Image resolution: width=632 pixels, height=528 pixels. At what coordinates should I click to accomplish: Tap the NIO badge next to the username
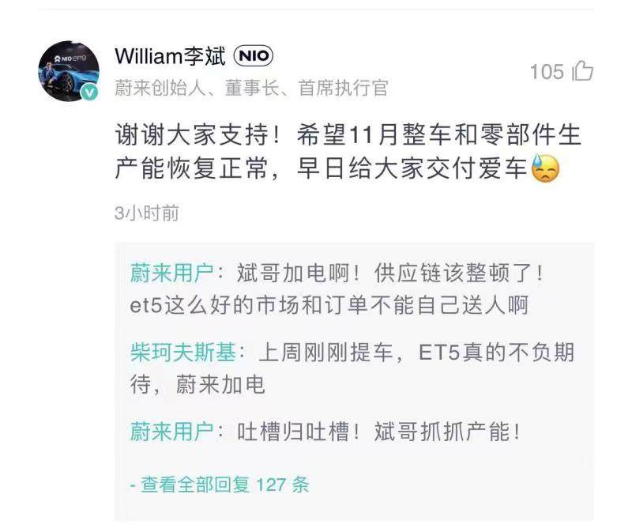coord(254,55)
